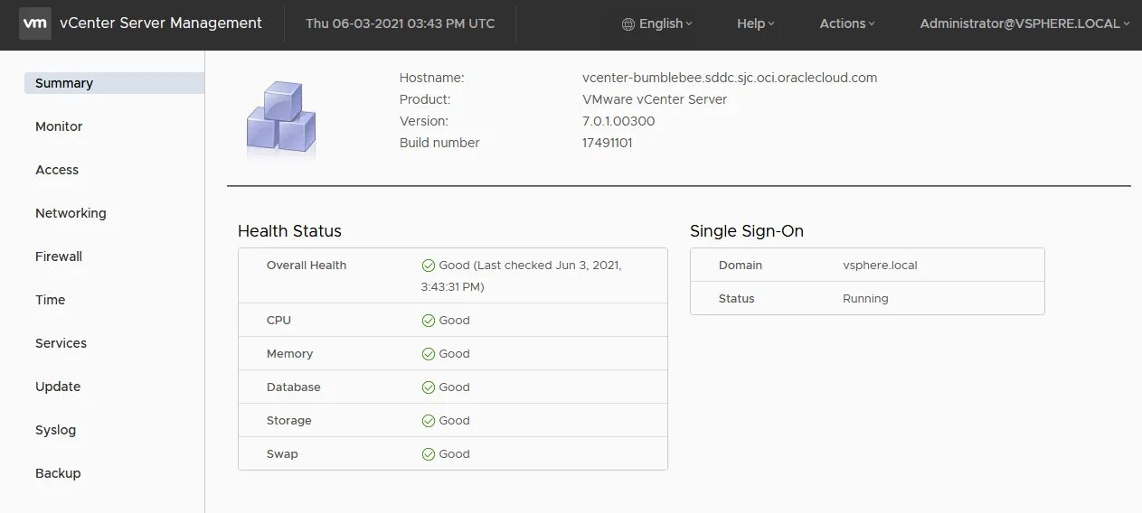Image resolution: width=1142 pixels, height=513 pixels.
Task: Click the Memory status green check icon
Action: point(429,354)
